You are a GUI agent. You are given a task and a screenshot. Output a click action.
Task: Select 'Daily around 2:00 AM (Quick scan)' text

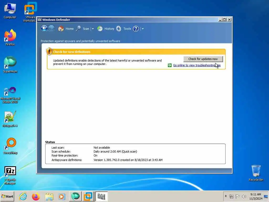[115, 151]
